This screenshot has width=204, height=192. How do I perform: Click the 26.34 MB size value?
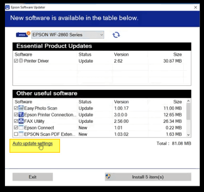(x=172, y=121)
